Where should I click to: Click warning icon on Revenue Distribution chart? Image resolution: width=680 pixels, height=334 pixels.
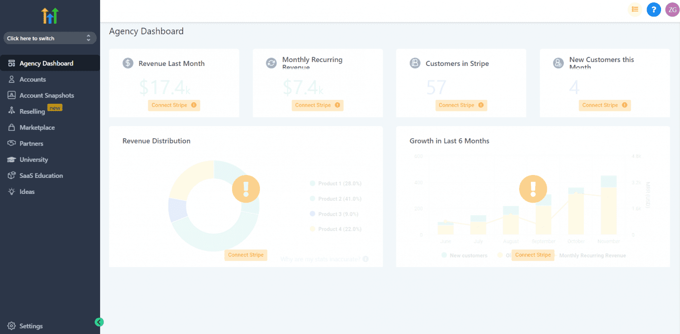246,189
